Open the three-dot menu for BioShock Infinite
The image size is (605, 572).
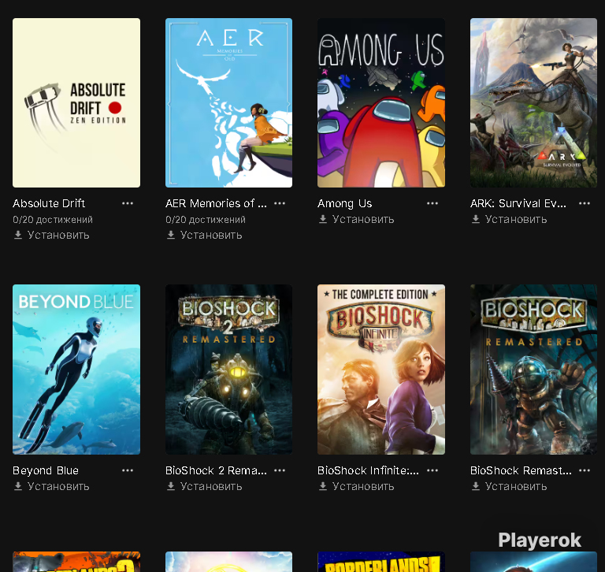click(432, 470)
